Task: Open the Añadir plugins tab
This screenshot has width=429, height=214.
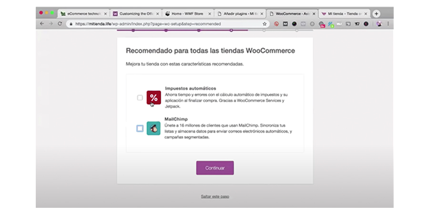Action: (237, 14)
